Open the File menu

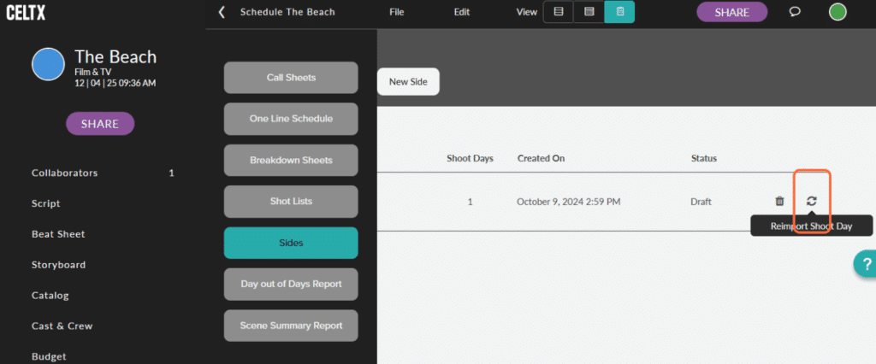[397, 12]
